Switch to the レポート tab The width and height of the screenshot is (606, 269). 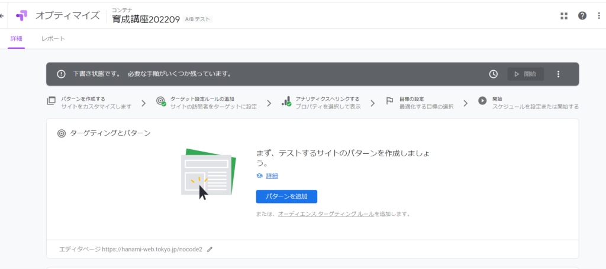click(x=53, y=39)
